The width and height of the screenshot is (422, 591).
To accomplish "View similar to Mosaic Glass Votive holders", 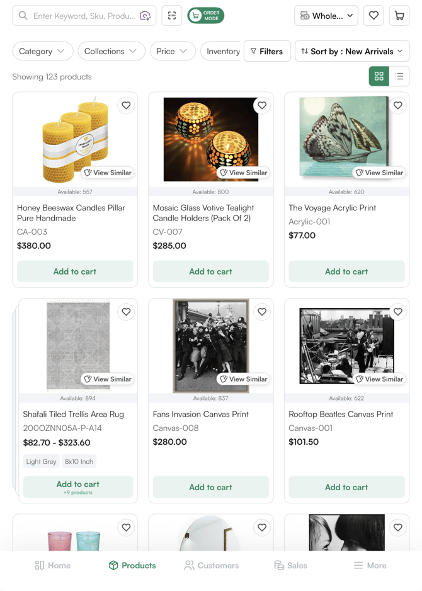I will click(x=243, y=173).
